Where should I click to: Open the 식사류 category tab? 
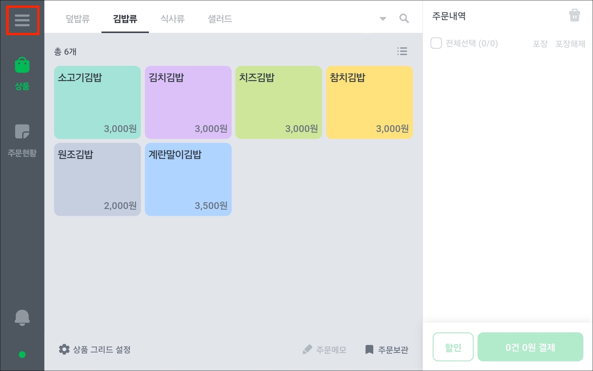172,19
